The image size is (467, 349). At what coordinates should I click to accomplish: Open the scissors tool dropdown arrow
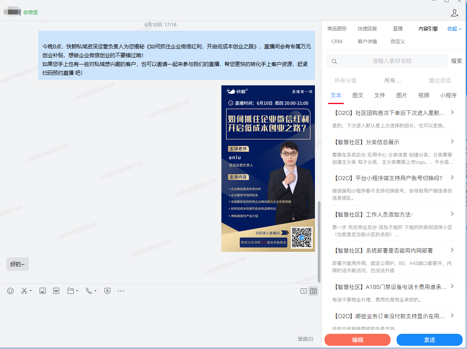tap(30, 291)
